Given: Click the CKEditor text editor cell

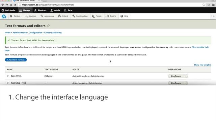Looking at the screenshot, I should pos(49,76).
